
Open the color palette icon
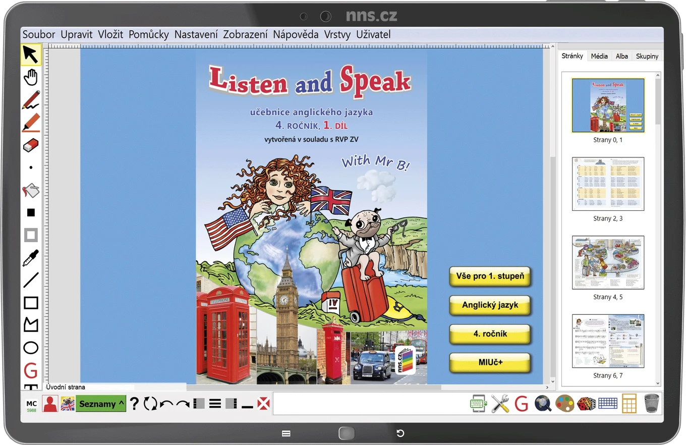pyautogui.click(x=565, y=404)
